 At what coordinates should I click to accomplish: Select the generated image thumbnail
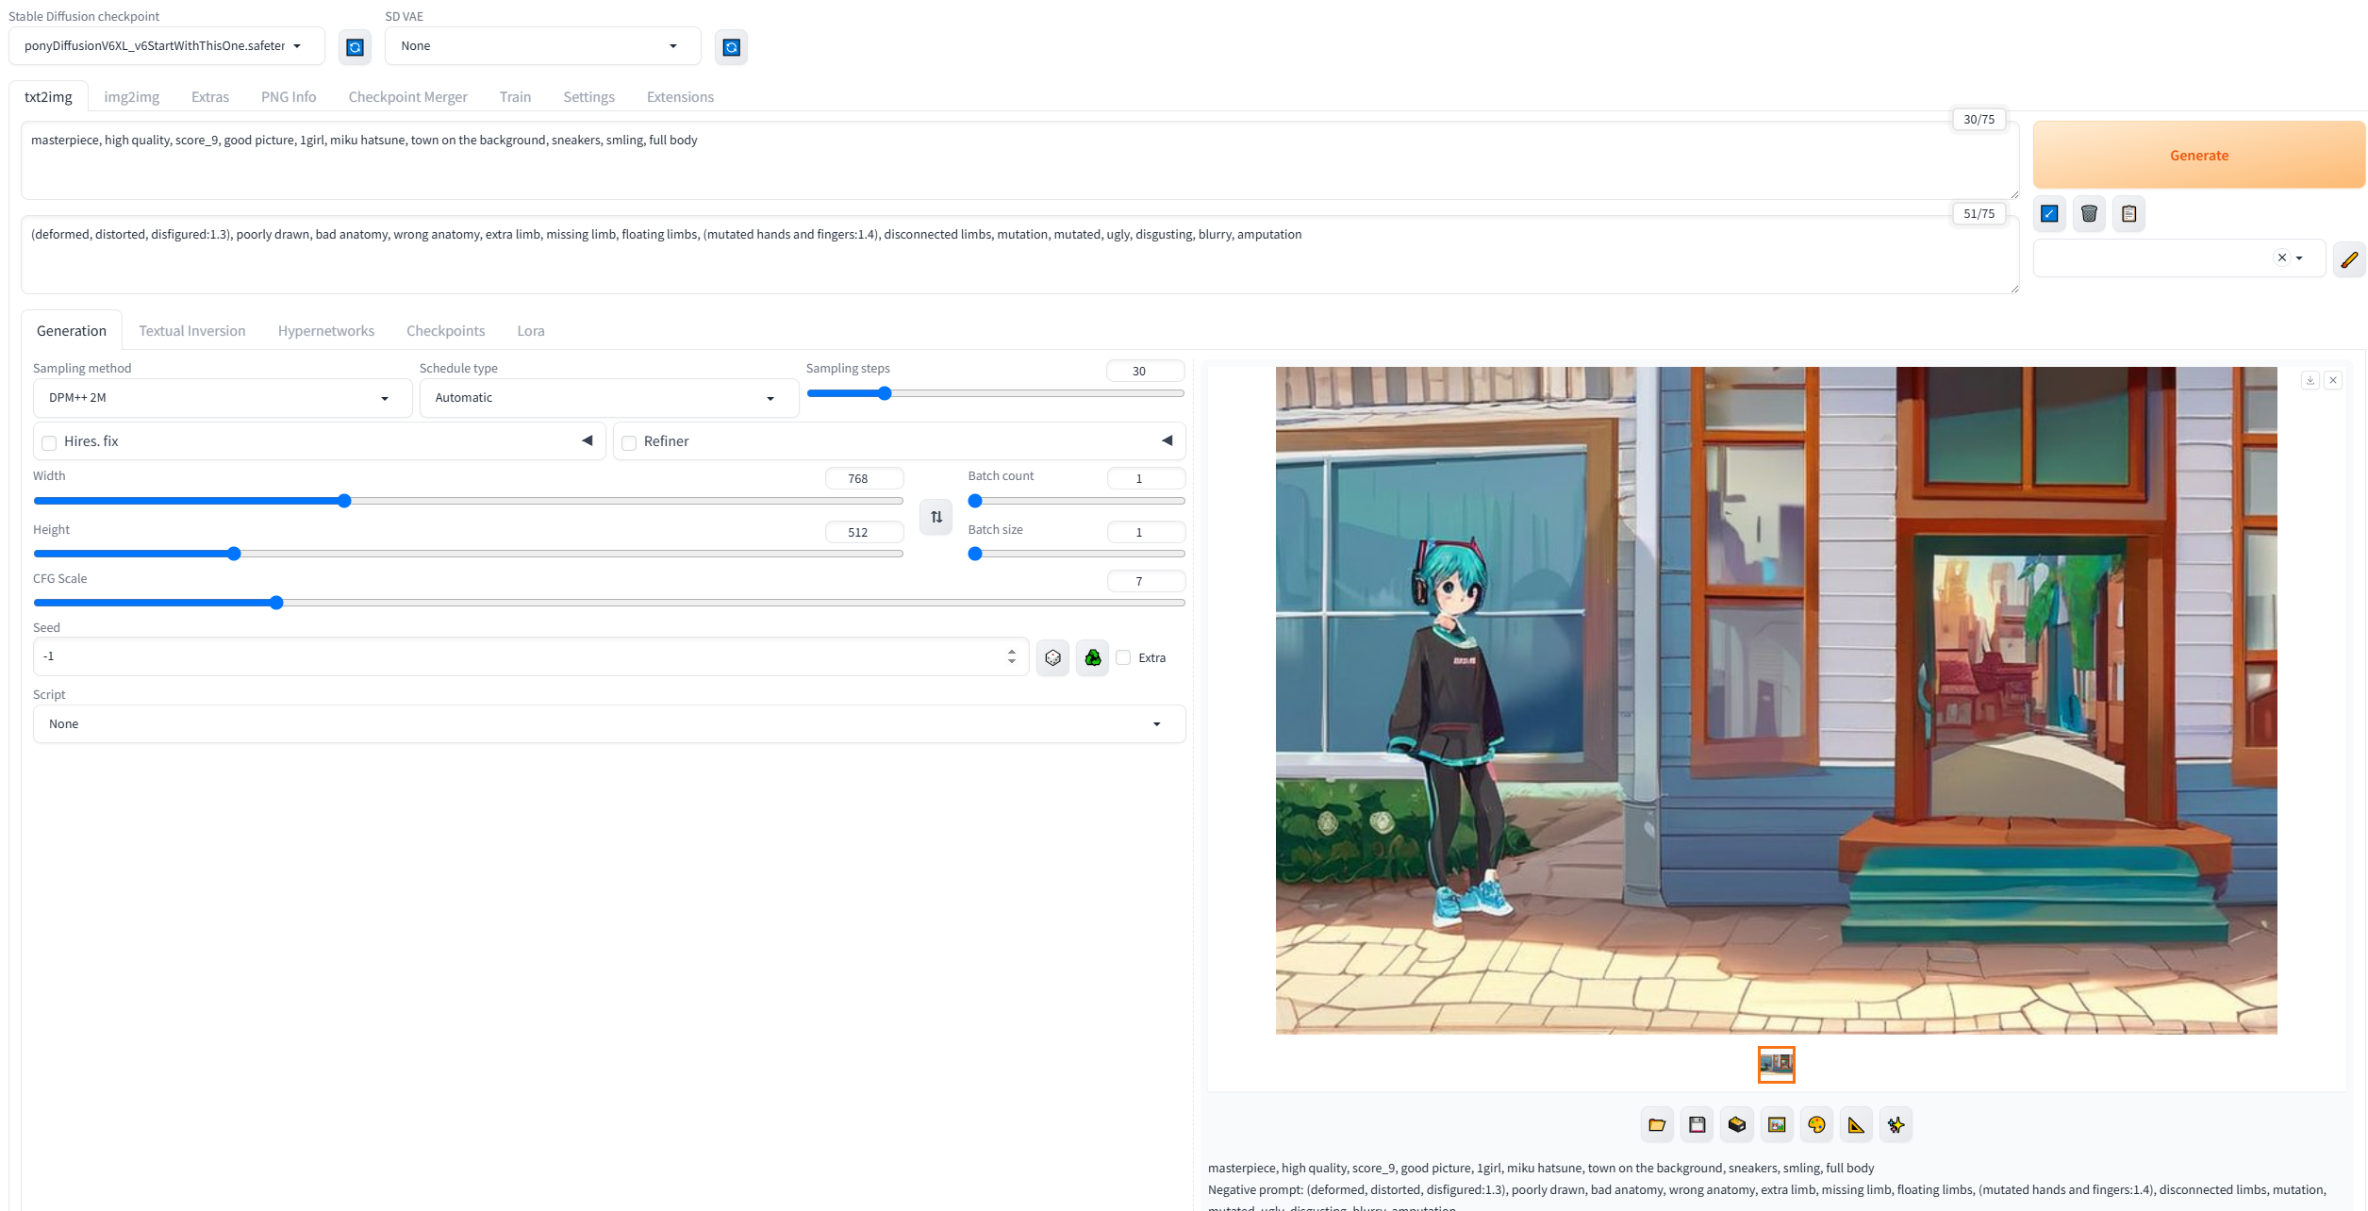(x=1776, y=1065)
